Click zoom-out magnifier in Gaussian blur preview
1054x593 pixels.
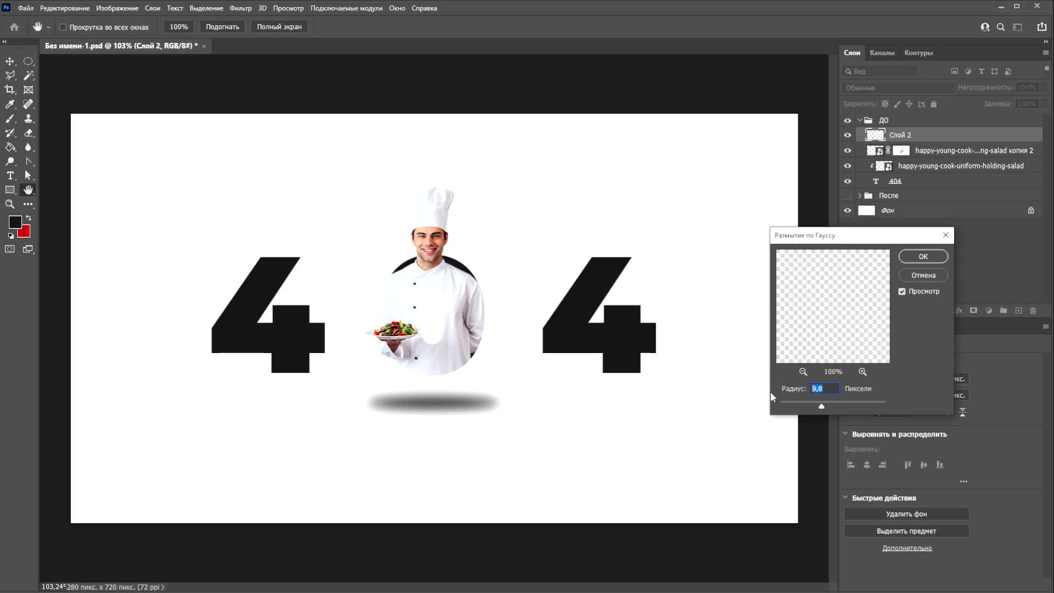pos(803,372)
